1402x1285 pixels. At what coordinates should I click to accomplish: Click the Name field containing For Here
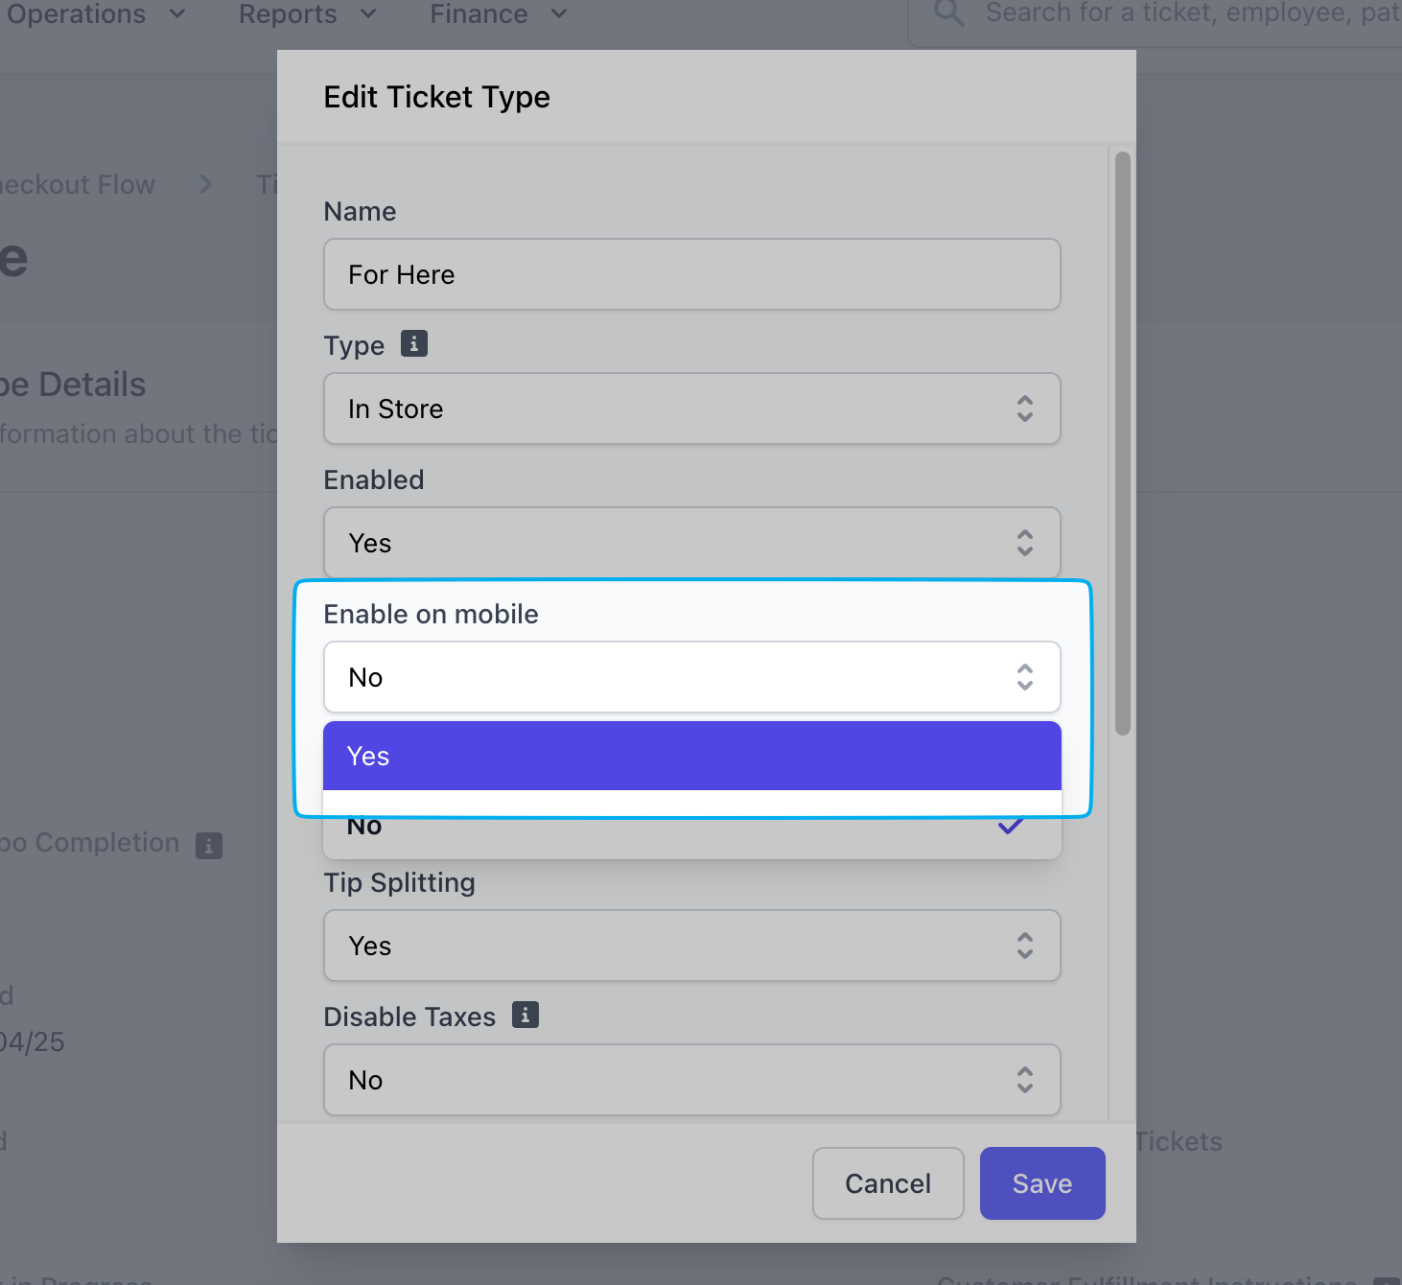coord(691,274)
